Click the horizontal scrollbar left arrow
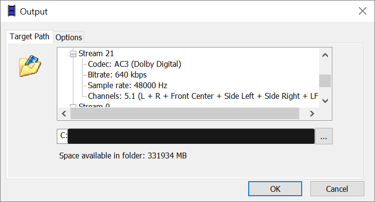Image resolution: width=375 pixels, height=202 pixels. pos(64,113)
